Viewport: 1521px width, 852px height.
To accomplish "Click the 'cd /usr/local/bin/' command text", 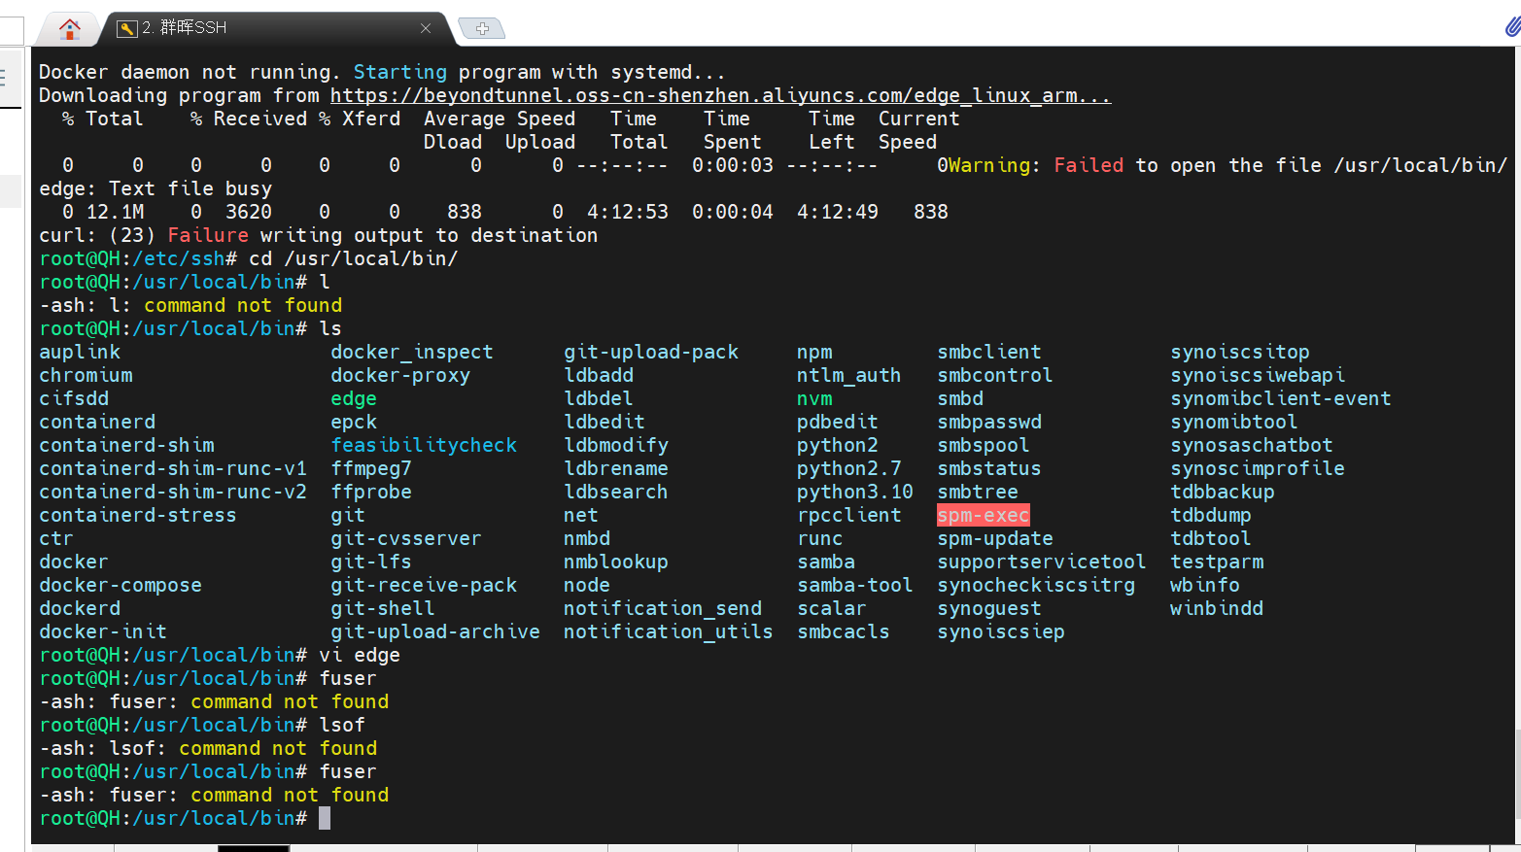I will (x=354, y=258).
